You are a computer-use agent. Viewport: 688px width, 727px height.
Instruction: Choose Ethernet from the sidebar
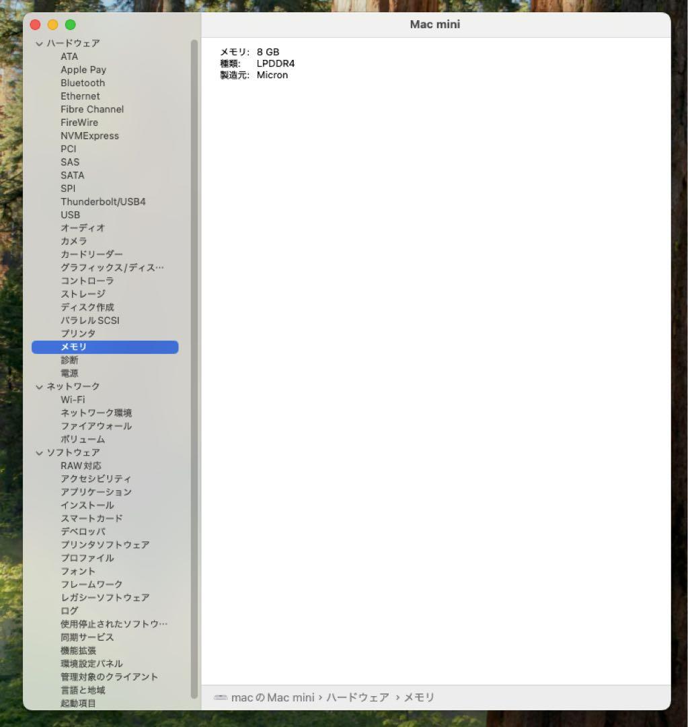pos(80,96)
